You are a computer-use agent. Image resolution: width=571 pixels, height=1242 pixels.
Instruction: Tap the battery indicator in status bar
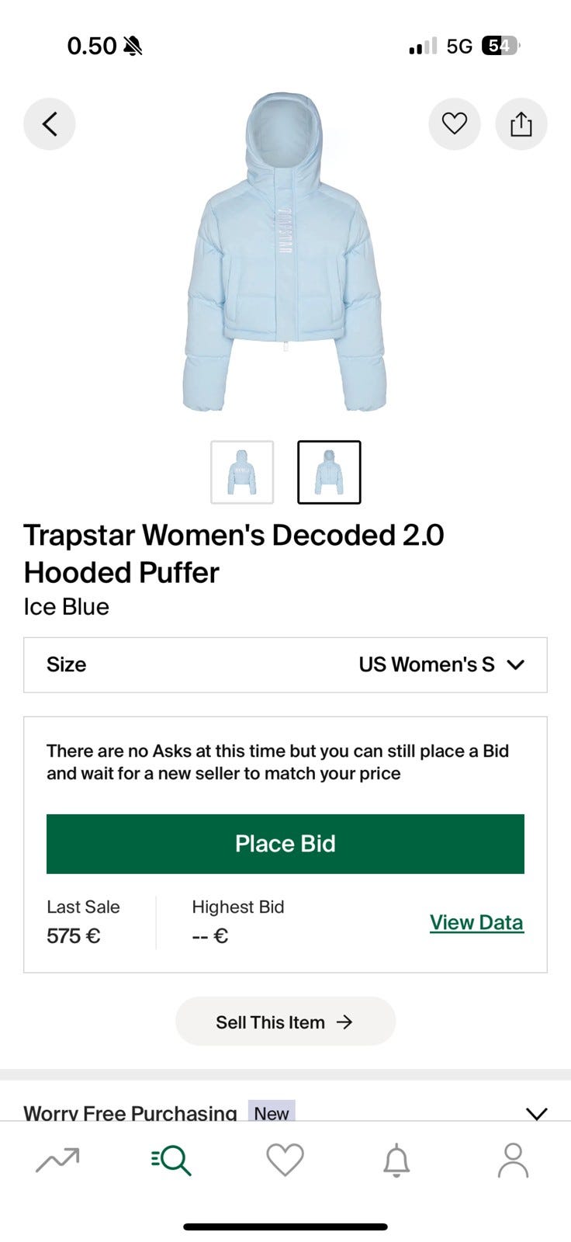(x=499, y=47)
